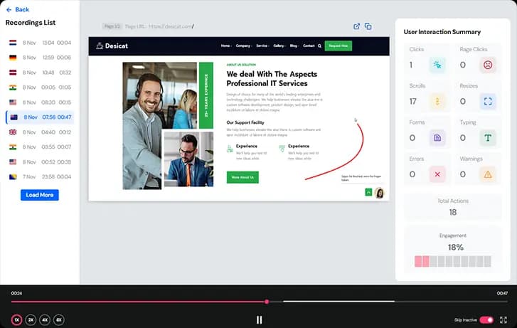Pause the recording playback

tap(259, 319)
